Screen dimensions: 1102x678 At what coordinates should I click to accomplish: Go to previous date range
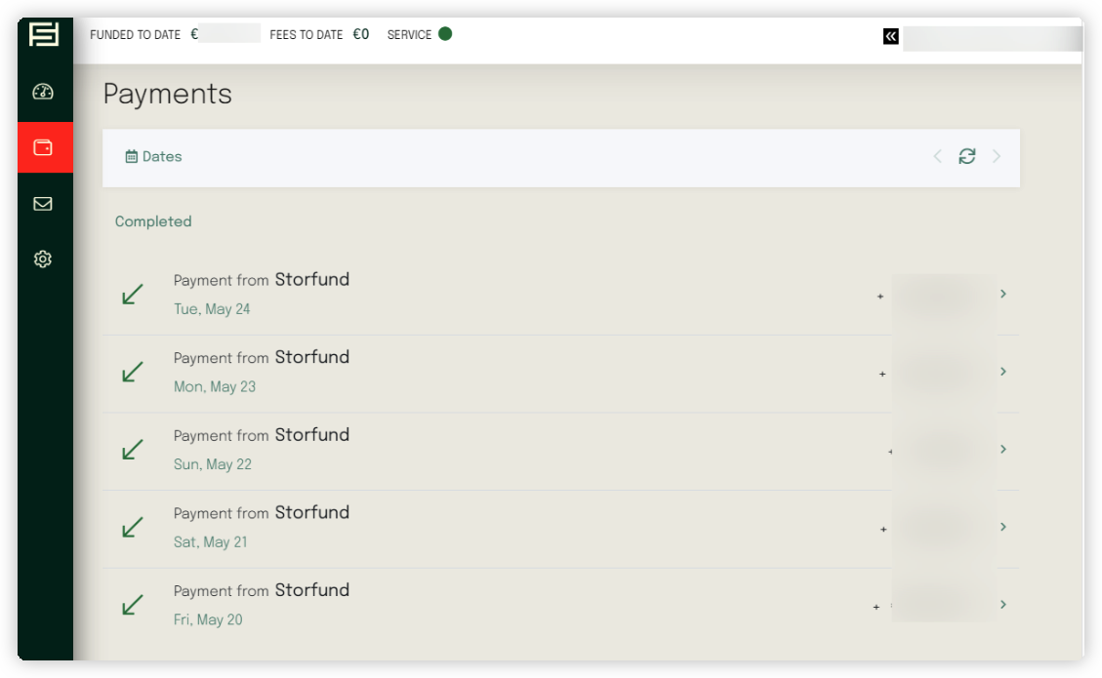[937, 156]
